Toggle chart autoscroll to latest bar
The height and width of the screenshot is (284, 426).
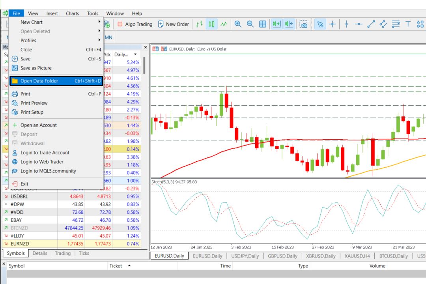(x=277, y=24)
